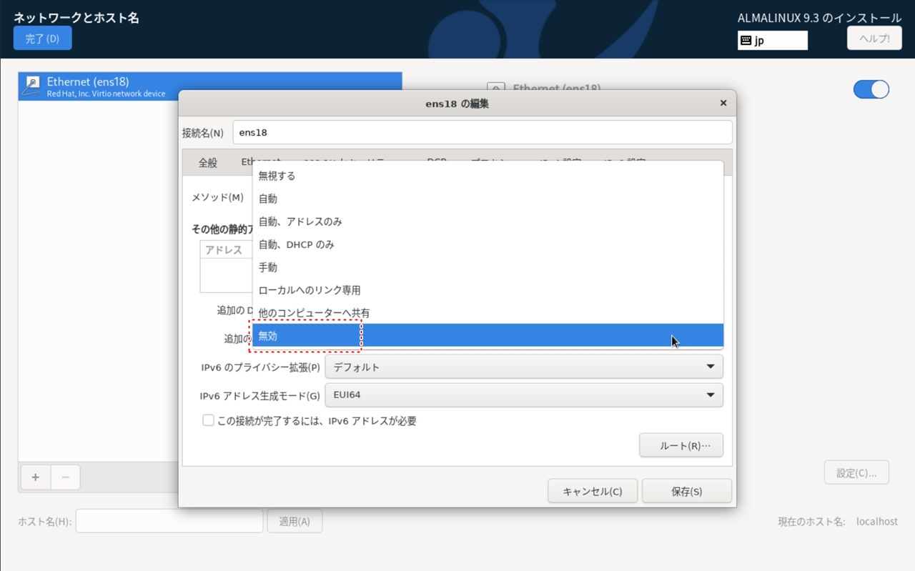Screen dimensions: 915x571
Task: Switch to the 全般 tab
Action: pos(208,163)
